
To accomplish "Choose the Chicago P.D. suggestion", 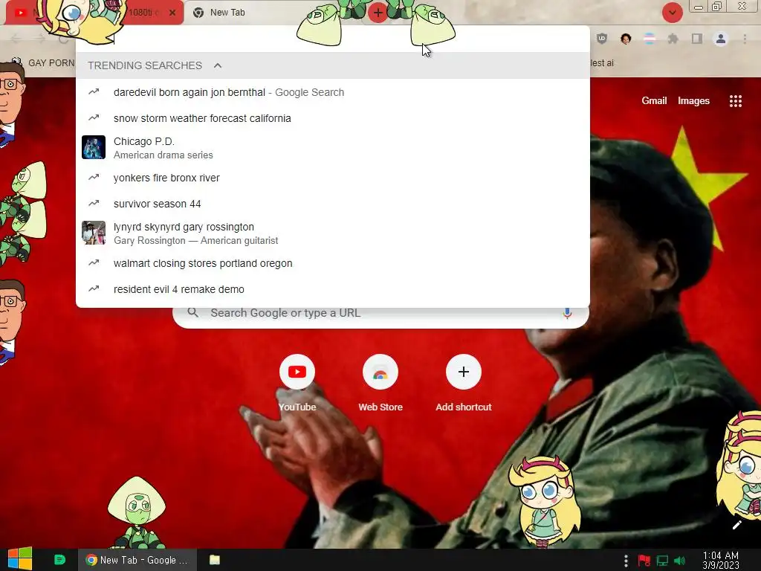I will [x=333, y=148].
